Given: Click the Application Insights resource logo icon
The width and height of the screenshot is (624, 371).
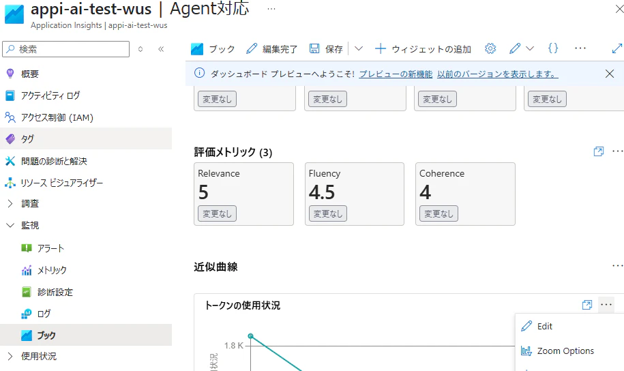Looking at the screenshot, I should tap(14, 14).
